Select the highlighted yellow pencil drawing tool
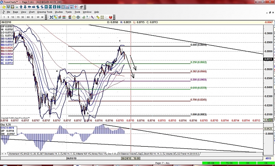Image resolution: width=275 pixels, height=166 pixels. point(55,17)
